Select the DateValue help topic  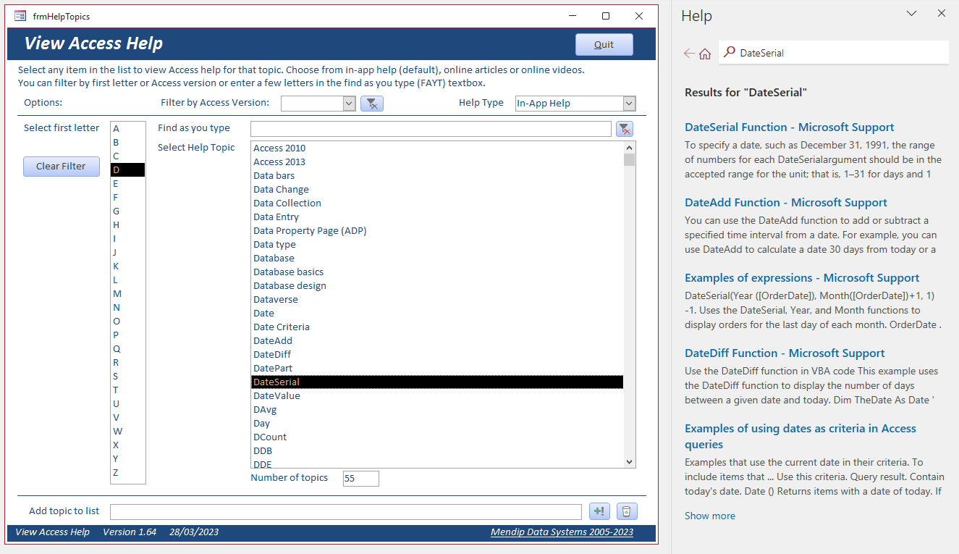coord(437,396)
